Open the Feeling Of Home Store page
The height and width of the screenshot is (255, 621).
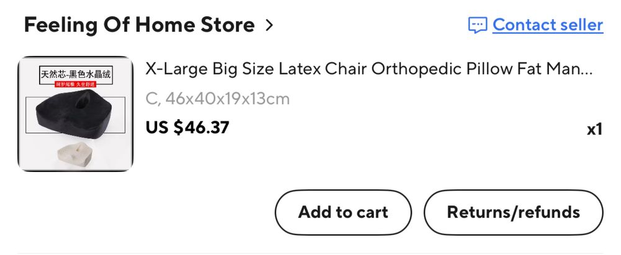click(x=139, y=25)
